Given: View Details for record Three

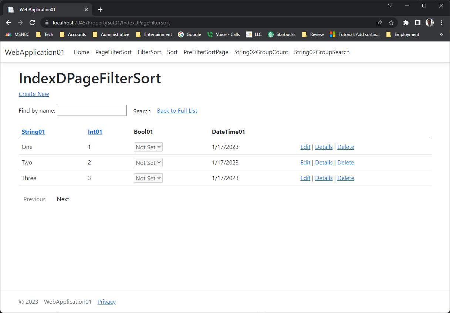Looking at the screenshot, I should tap(324, 178).
